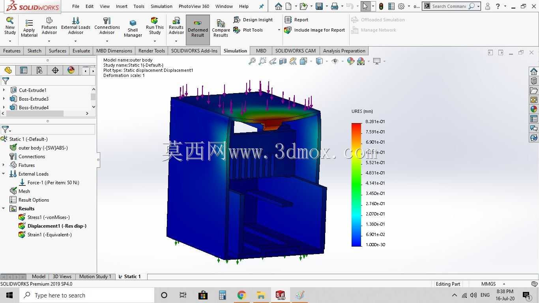
Task: Select PropertyManager tab icon
Action: [24, 70]
